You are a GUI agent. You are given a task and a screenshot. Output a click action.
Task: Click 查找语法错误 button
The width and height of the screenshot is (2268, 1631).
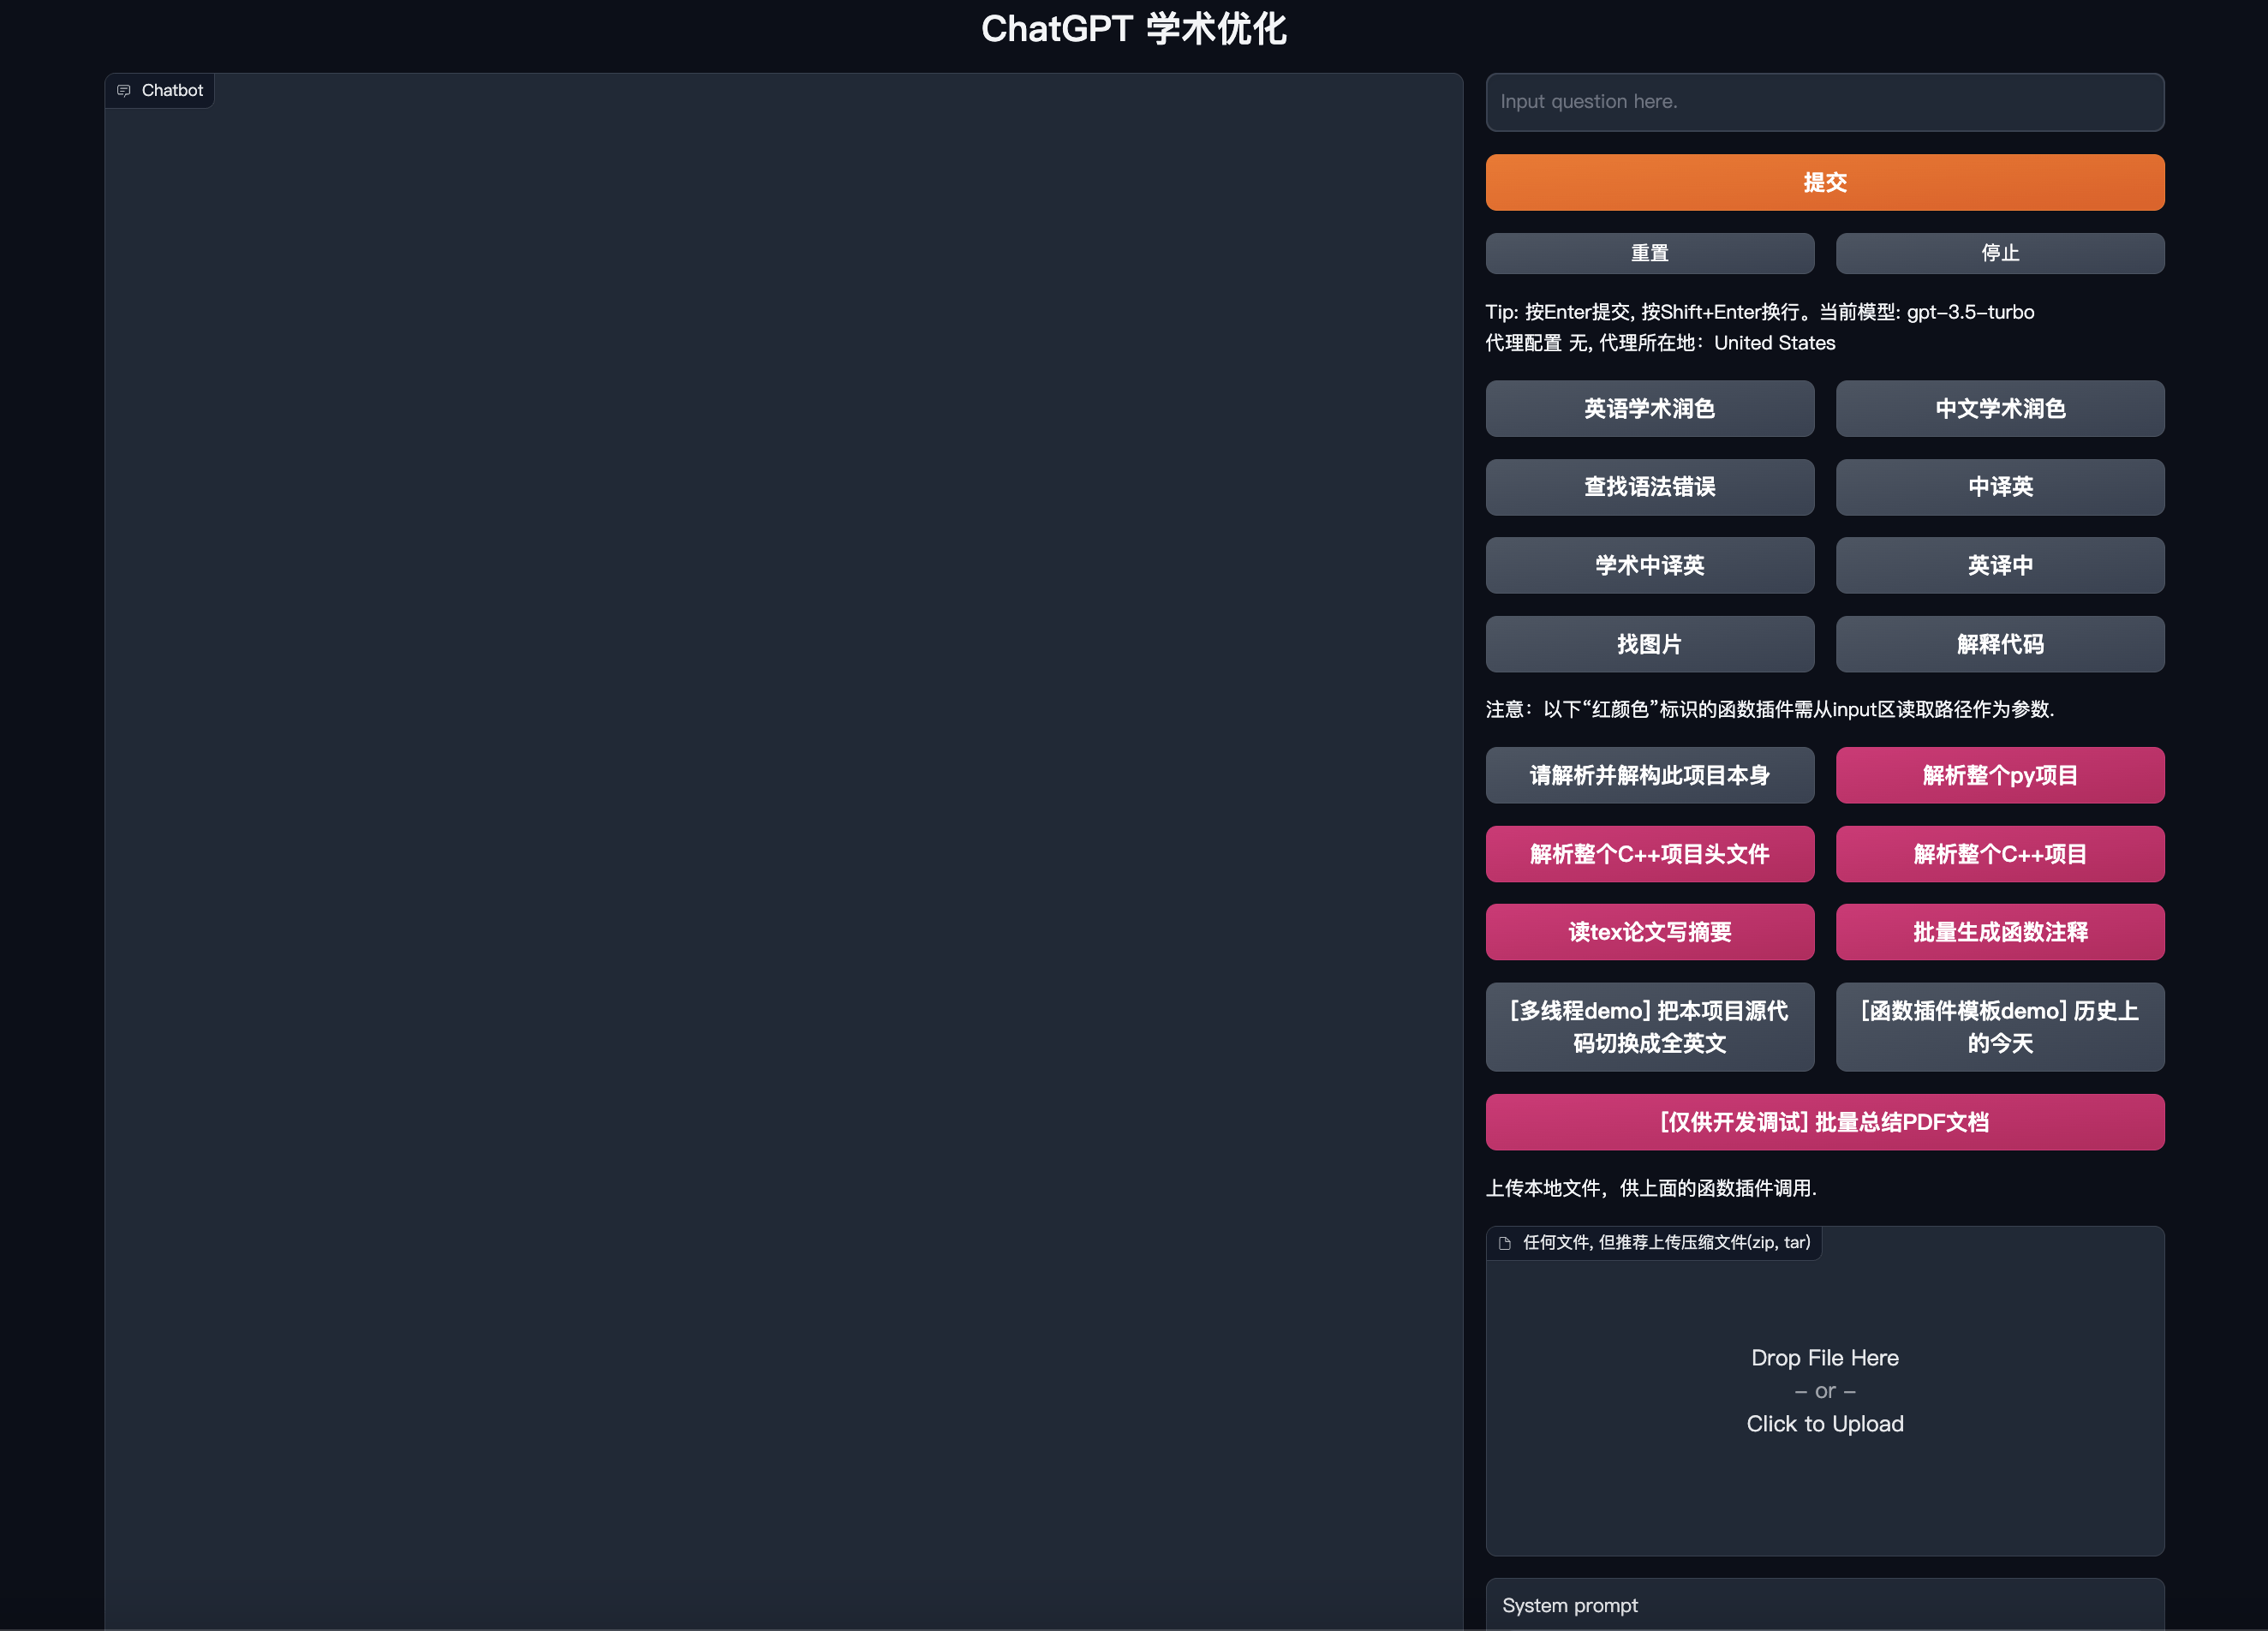[1649, 487]
